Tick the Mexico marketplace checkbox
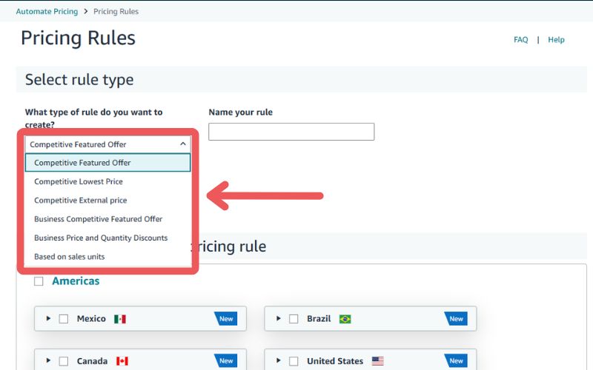The image size is (593, 370). click(64, 319)
